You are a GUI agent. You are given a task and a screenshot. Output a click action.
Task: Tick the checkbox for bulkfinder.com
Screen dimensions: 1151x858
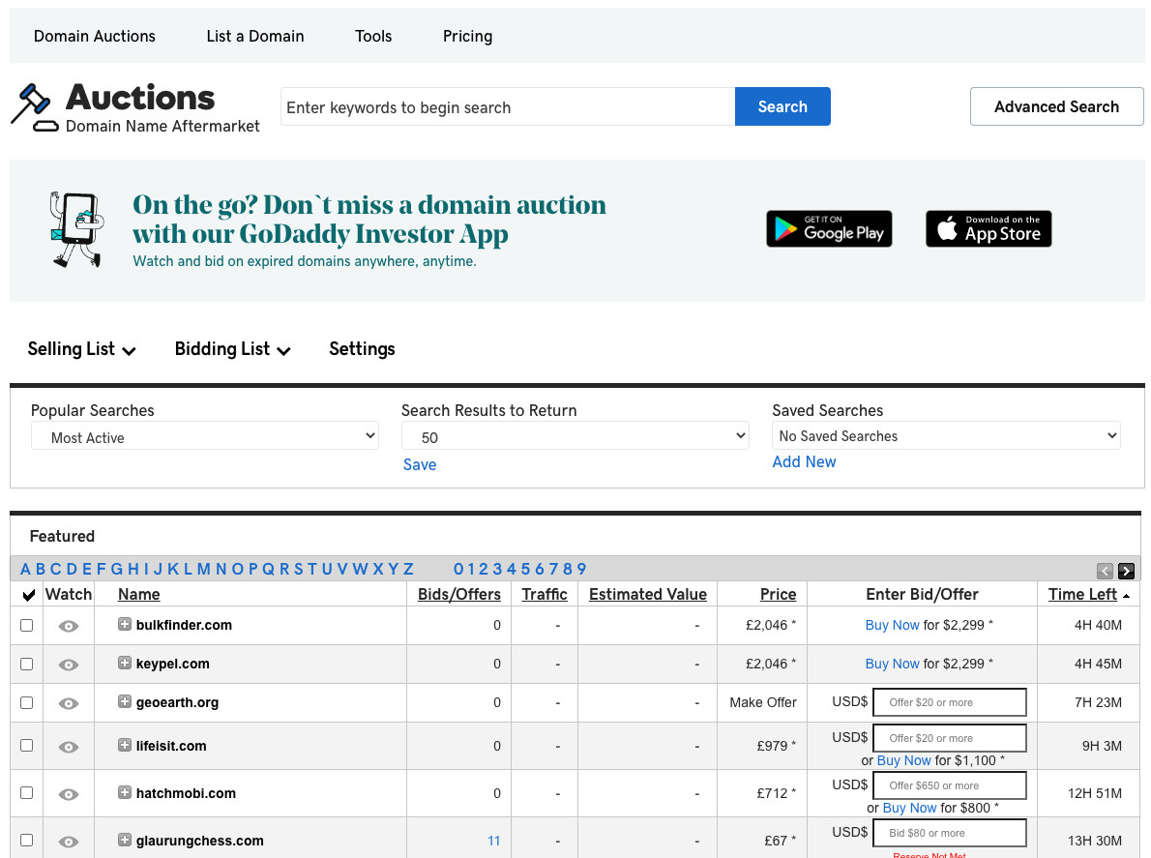tap(26, 625)
